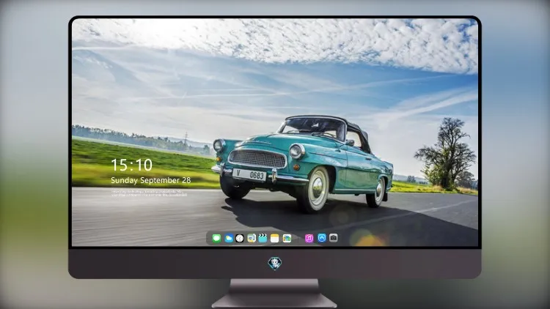Click the logo emblem on the monitor chin
550x309 pixels.
[x=275, y=263]
